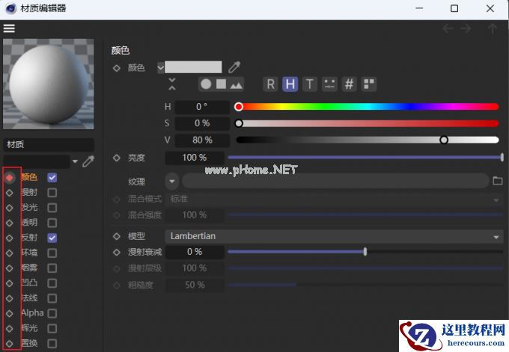Go back with left arrow icon
The image size is (509, 352).
[x=448, y=28]
